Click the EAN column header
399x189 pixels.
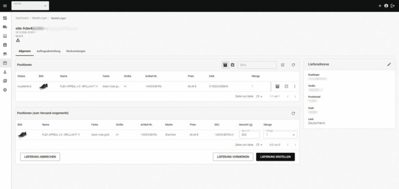[x=211, y=76]
